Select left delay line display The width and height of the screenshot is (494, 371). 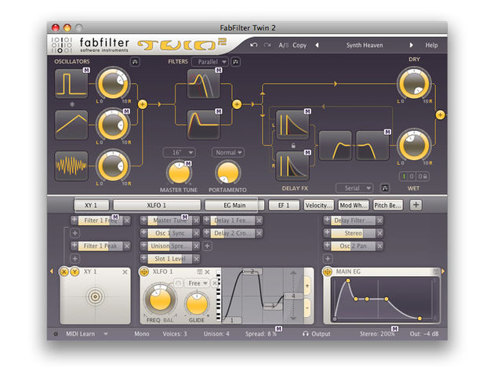(292, 125)
